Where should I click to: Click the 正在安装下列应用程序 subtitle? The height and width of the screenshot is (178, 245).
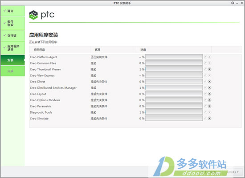pyautogui.click(x=43, y=42)
